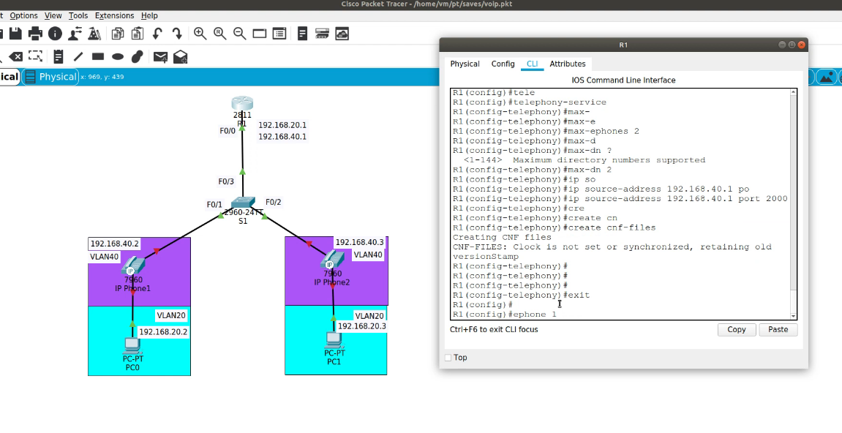Click the 192.168.40.1 label near R1
Screen dimensions: 842x433
coord(282,137)
